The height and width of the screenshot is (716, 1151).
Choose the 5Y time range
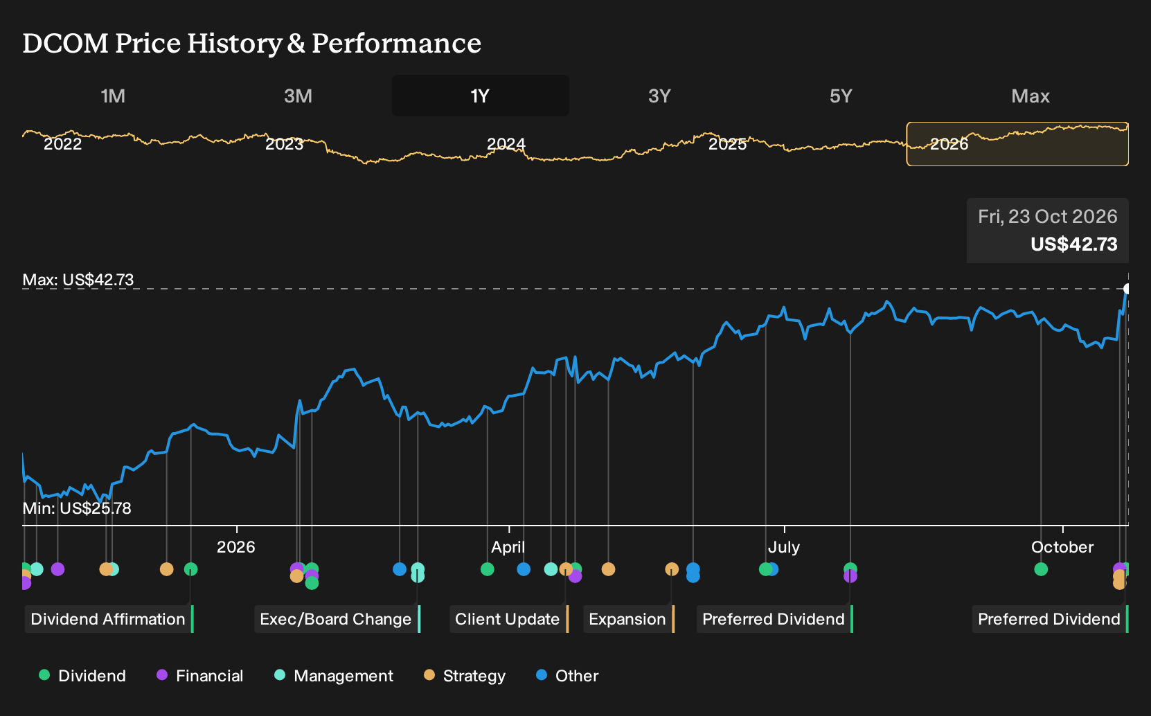(841, 96)
